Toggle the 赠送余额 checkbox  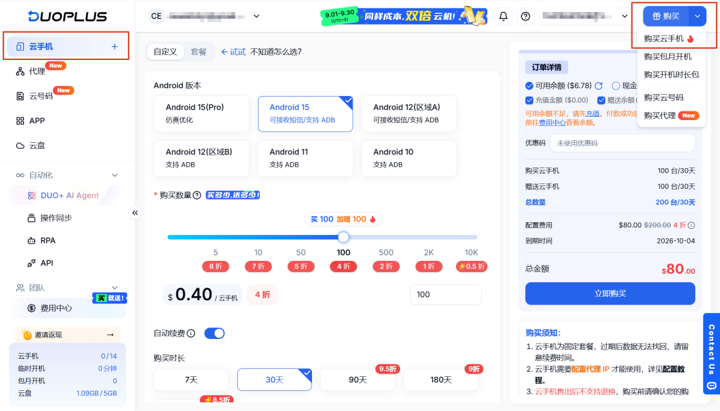point(601,100)
